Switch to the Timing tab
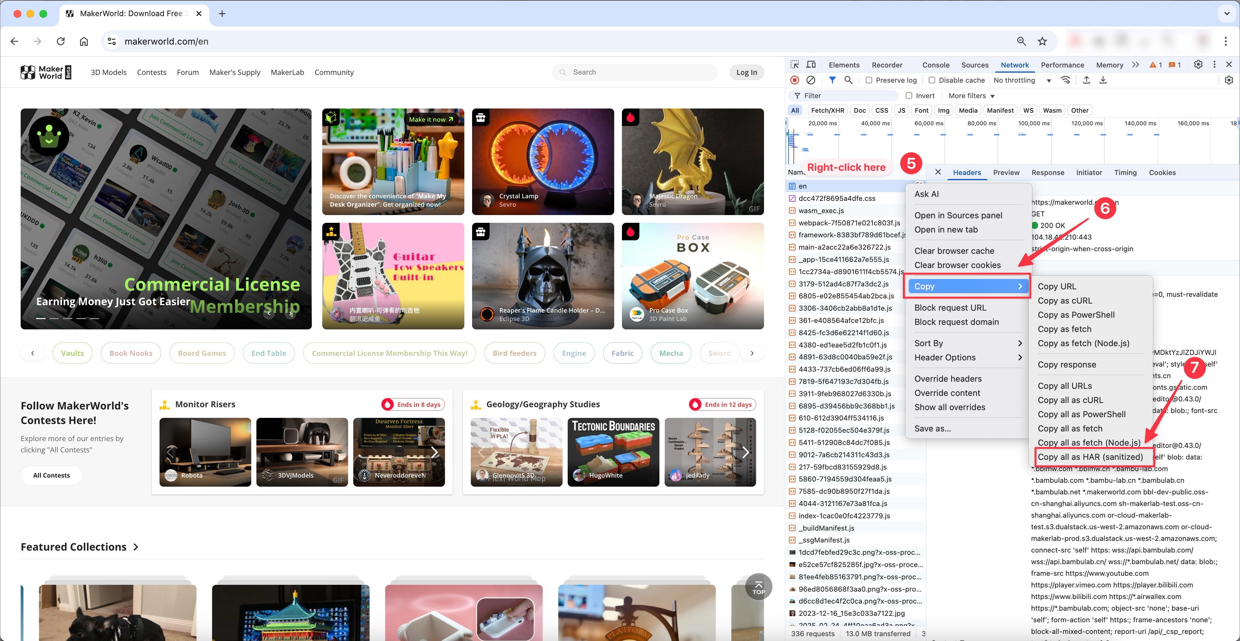 [1125, 172]
